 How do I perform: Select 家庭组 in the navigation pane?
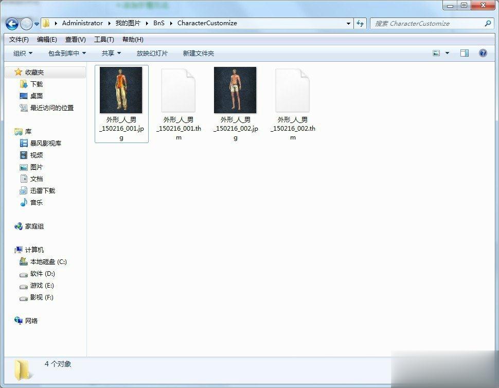point(34,226)
